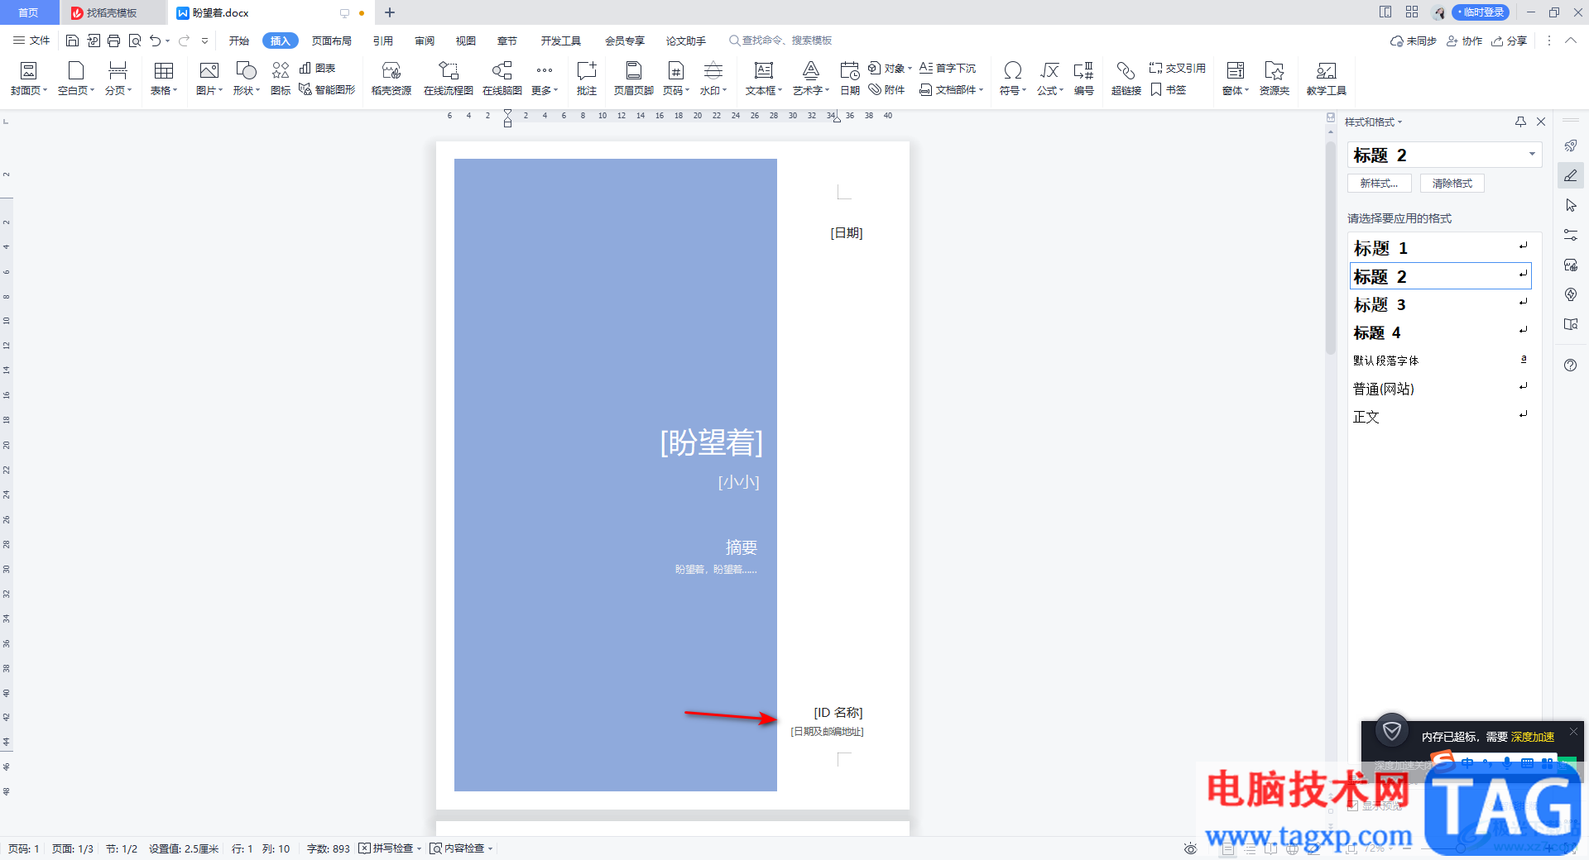Insert an attachment (附件)
This screenshot has width=1589, height=860.
(x=886, y=89)
